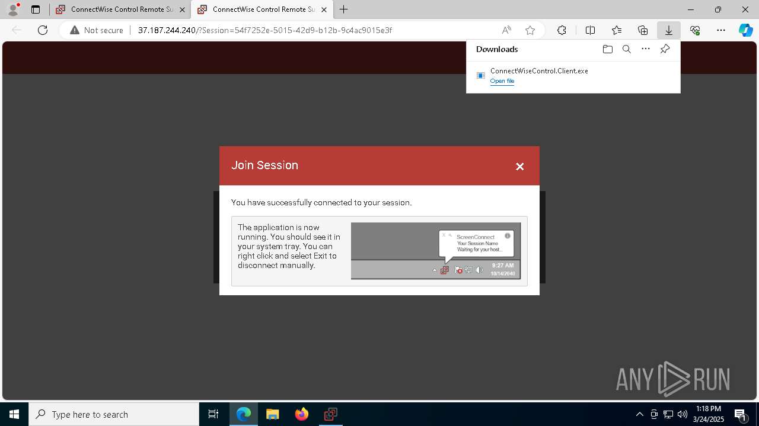759x426 pixels.
Task: Open the downloads folder icon
Action: coord(607,49)
